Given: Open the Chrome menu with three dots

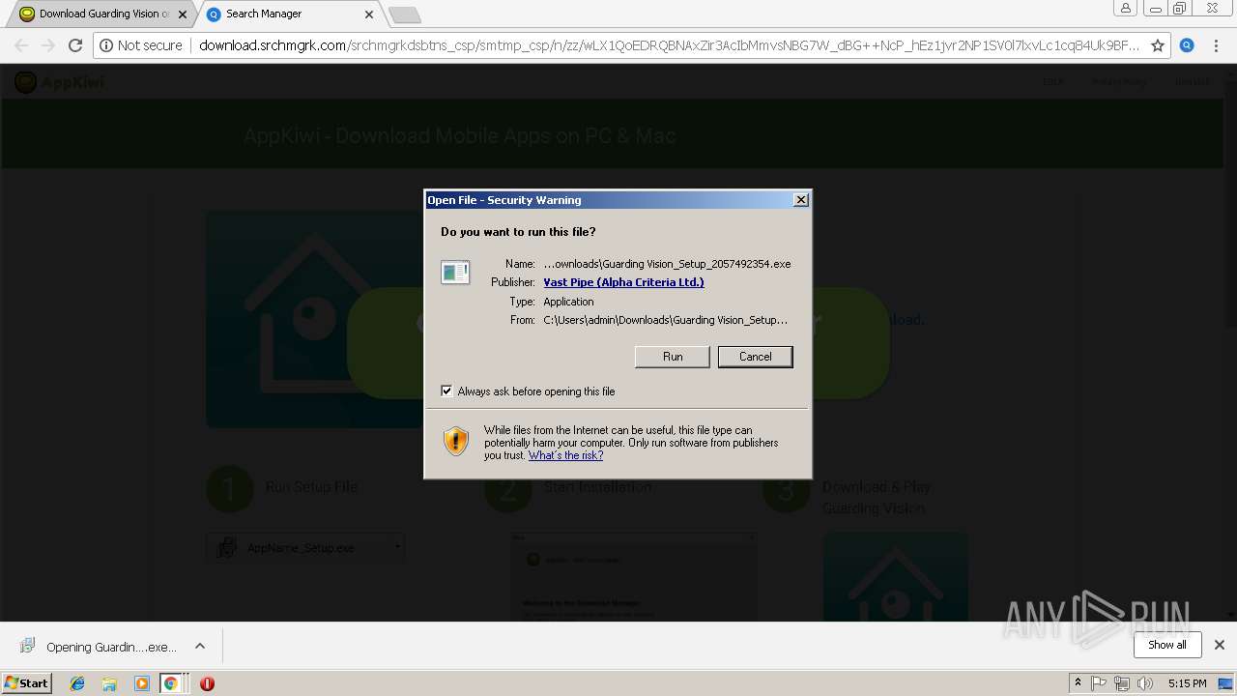Looking at the screenshot, I should [1217, 45].
